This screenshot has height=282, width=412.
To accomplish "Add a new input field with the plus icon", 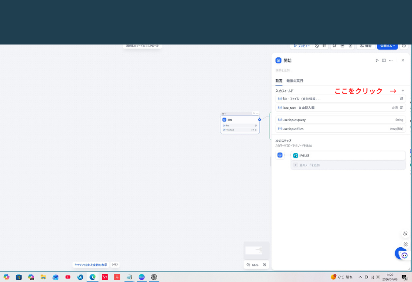I will (402, 91).
